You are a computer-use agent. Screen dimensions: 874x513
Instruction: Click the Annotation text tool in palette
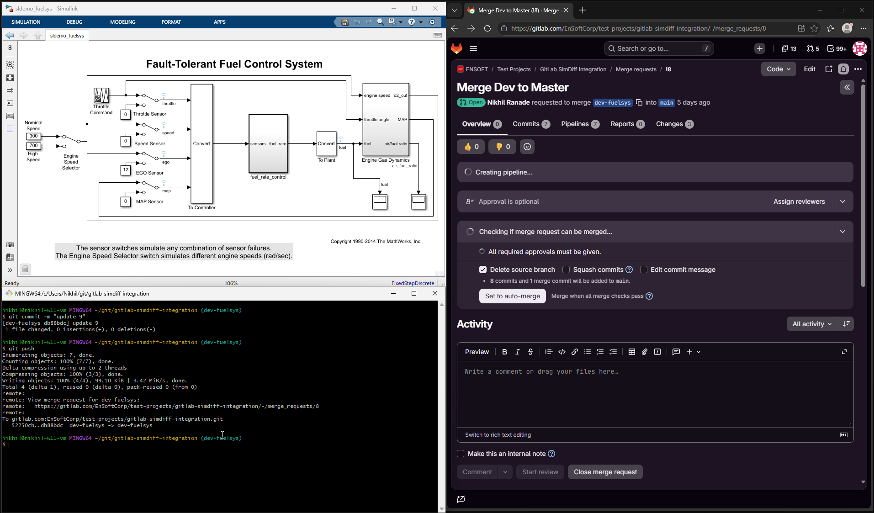tap(10, 103)
